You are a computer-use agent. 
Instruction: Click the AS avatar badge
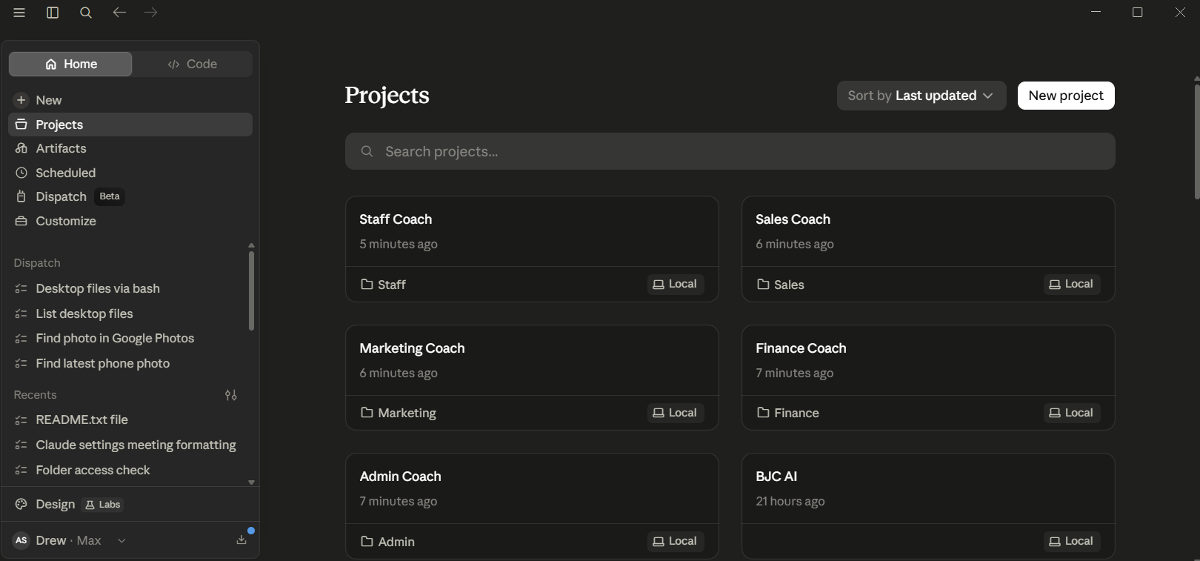(21, 540)
